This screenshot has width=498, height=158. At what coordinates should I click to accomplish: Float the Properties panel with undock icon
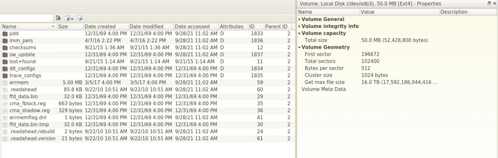[x=489, y=3]
